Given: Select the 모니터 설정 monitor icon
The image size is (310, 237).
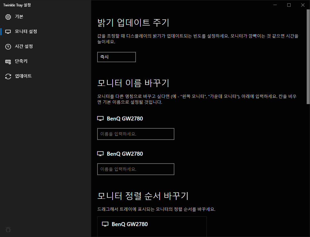Looking at the screenshot, I should [8, 32].
